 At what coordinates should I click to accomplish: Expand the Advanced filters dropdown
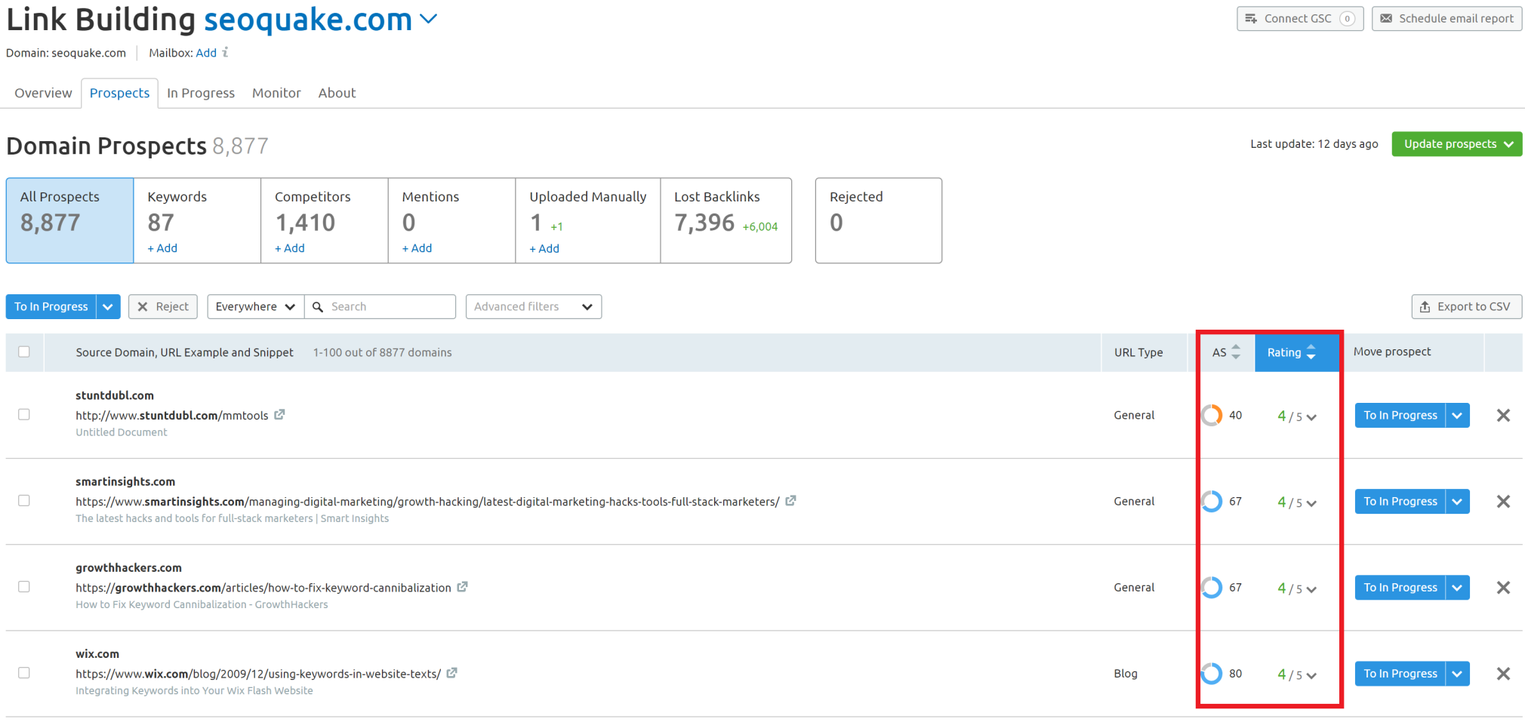[x=533, y=306]
